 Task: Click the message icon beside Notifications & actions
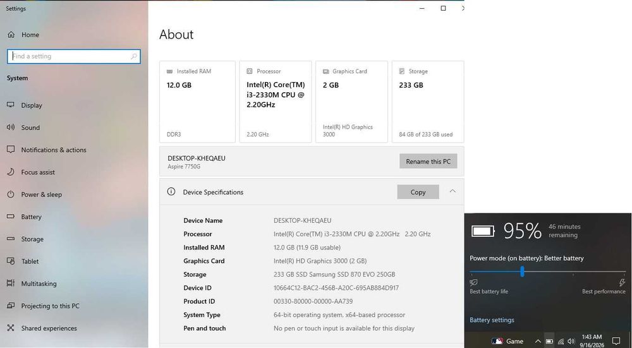click(x=11, y=150)
